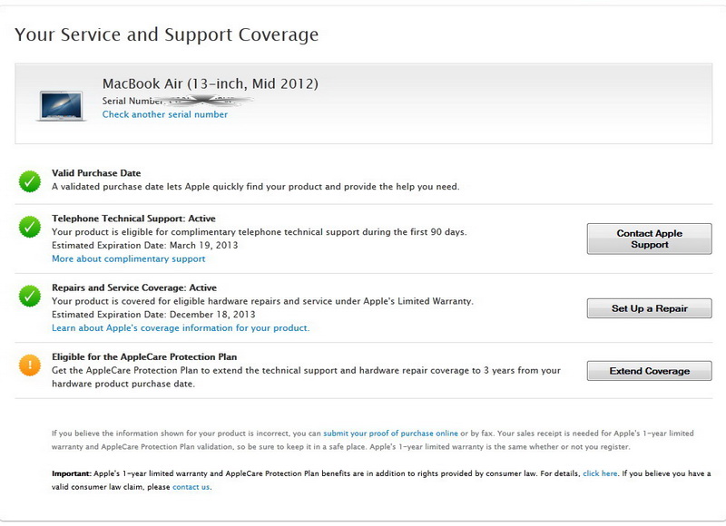This screenshot has height=526, width=726.
Task: Open the 'click here' consumer law link
Action: pos(600,474)
